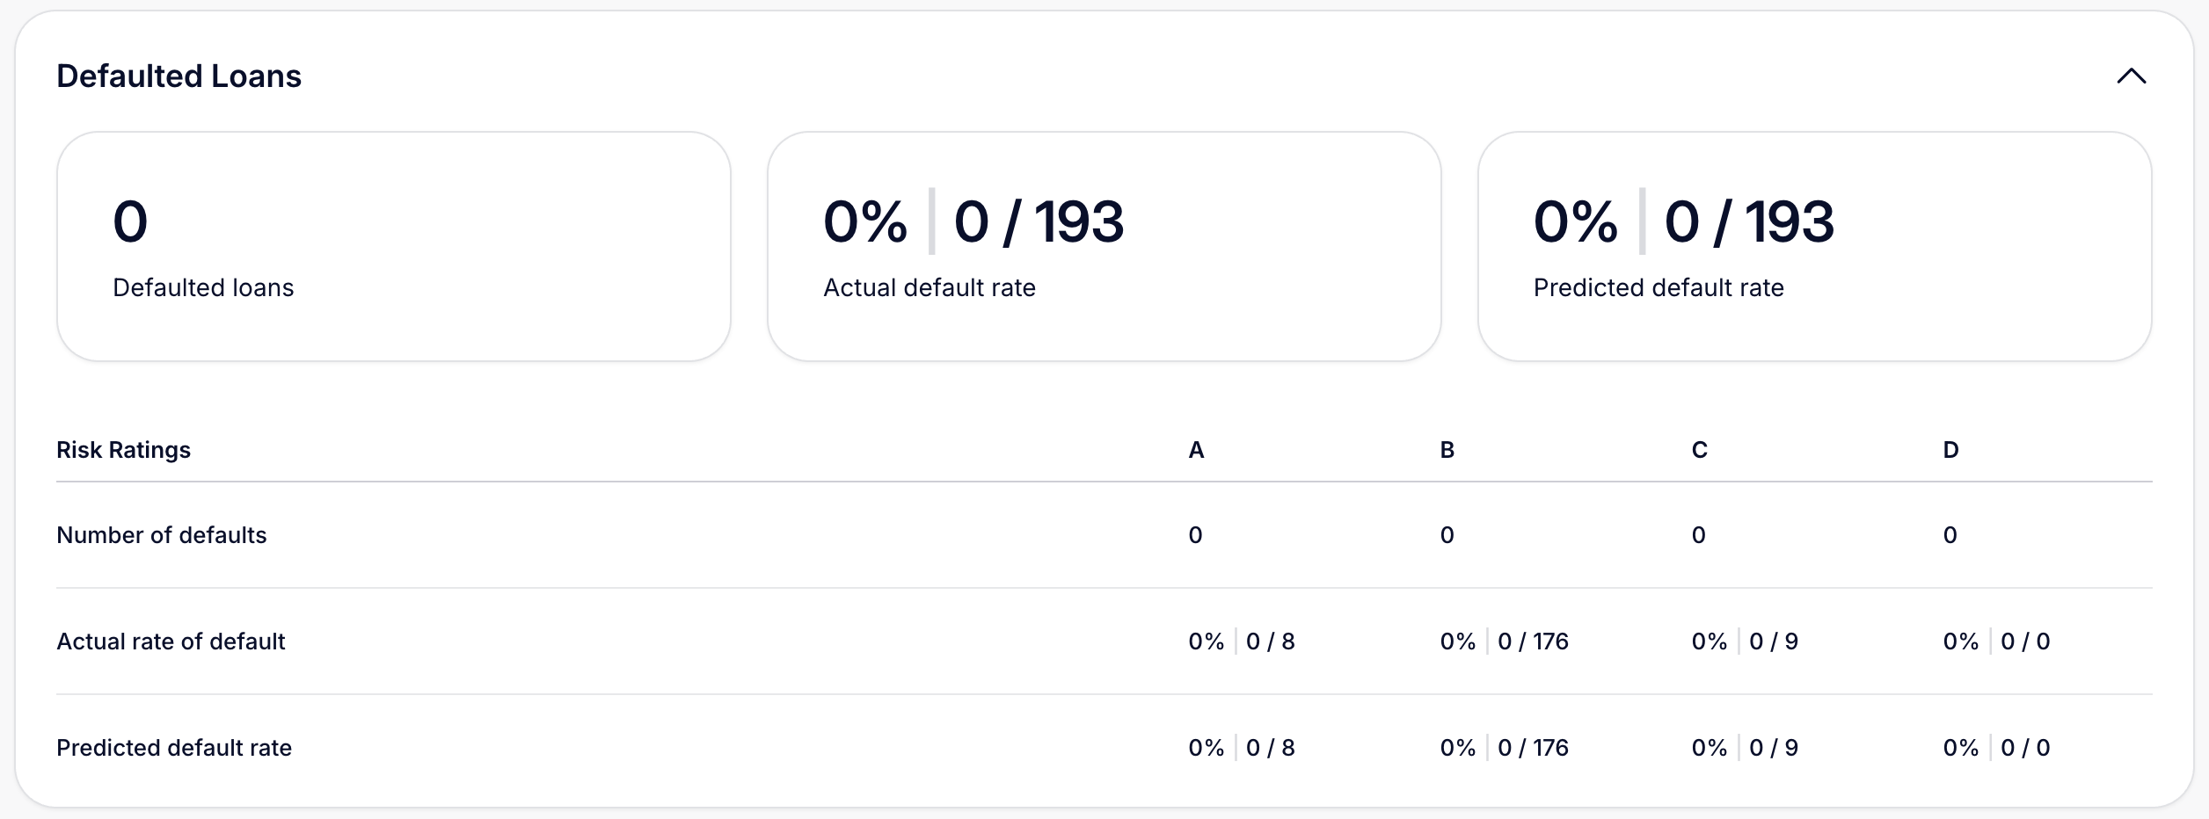Screen dimensions: 2209x819
Task: Click the Defaulted Loans heading
Action: pyautogui.click(x=179, y=76)
